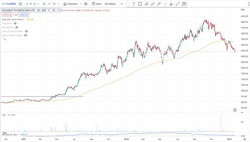Open the three-dot More menu in legend

point(58,10)
